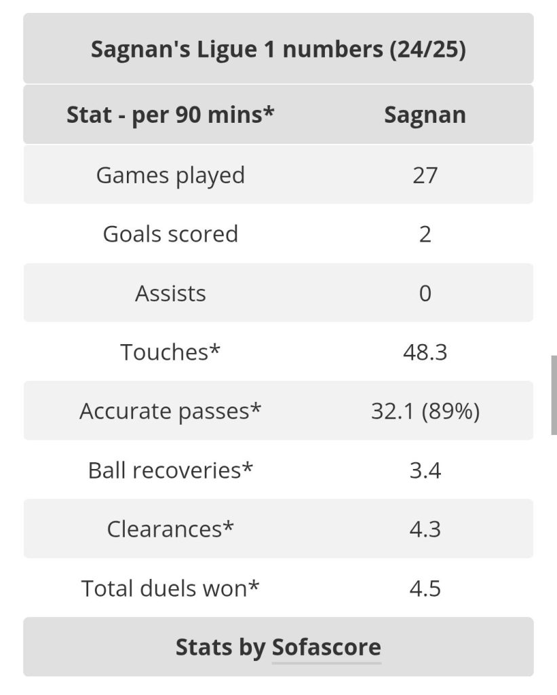This screenshot has width=557, height=695.
Task: Select the Ball recoveries* label
Action: (170, 470)
